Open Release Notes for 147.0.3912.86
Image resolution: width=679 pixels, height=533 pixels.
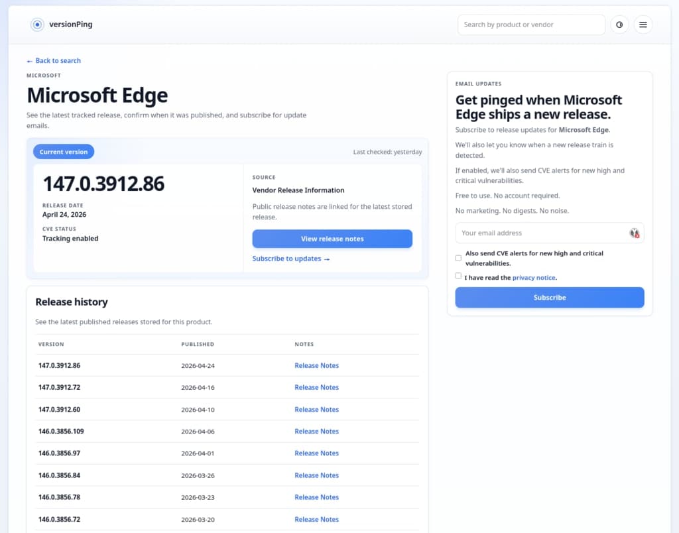coord(316,365)
